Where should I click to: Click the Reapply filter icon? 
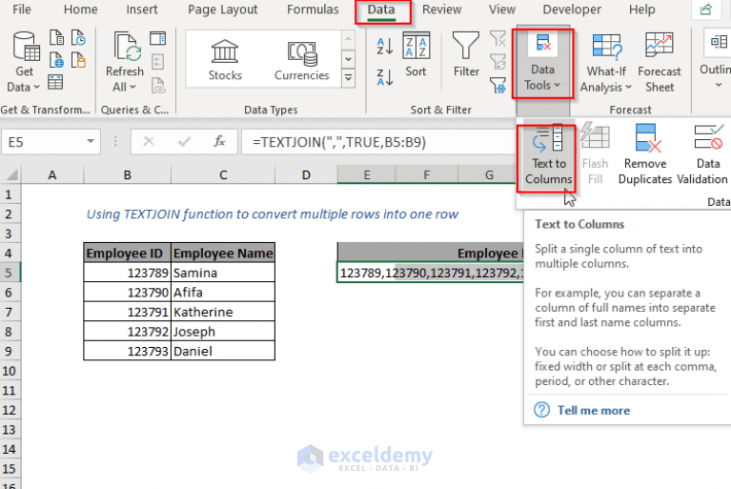497,61
